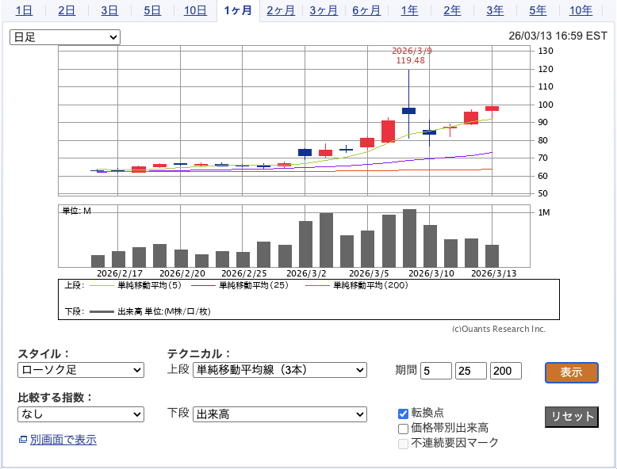Open the 上段 単純移動平均線 dropdown
This screenshot has width=617, height=469.
point(280,370)
